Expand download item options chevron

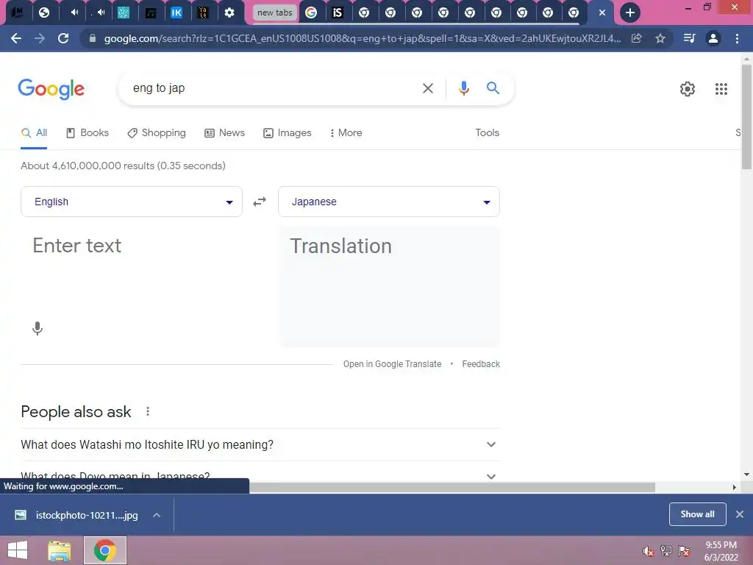(157, 516)
